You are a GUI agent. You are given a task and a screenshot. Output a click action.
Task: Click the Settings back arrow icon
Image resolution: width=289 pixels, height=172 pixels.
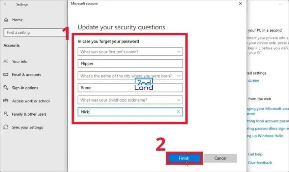[6, 4]
